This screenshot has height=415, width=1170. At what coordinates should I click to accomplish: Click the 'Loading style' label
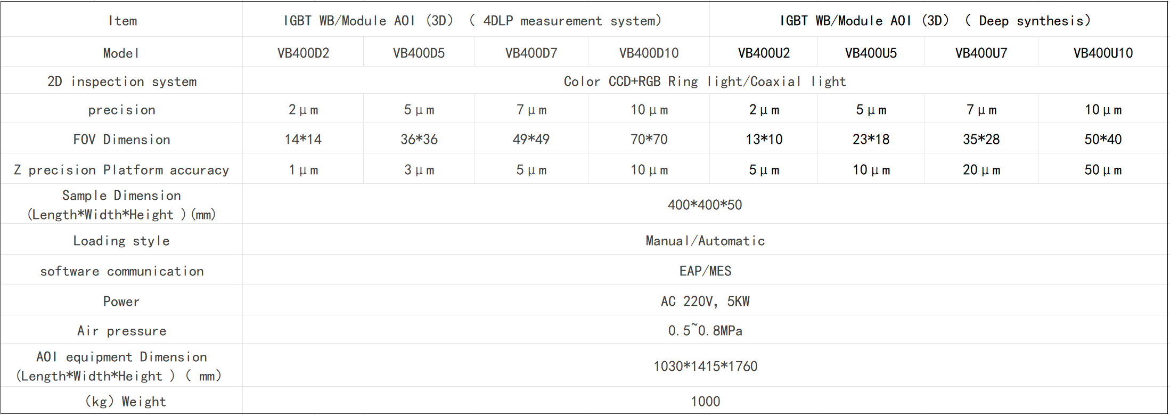coord(121,241)
